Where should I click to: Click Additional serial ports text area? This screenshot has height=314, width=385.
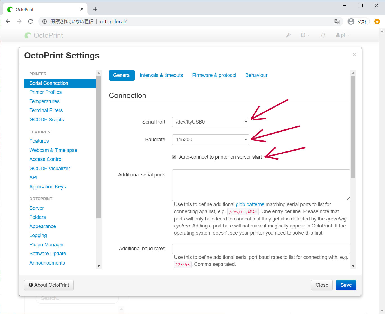click(261, 185)
